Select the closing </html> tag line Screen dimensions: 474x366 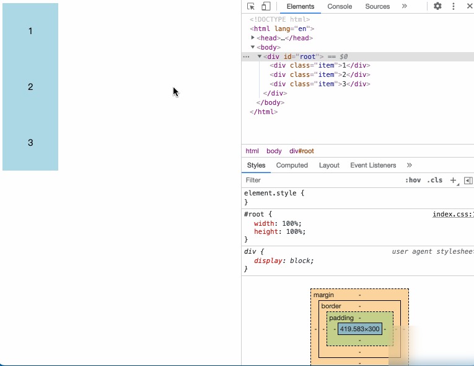pos(263,112)
